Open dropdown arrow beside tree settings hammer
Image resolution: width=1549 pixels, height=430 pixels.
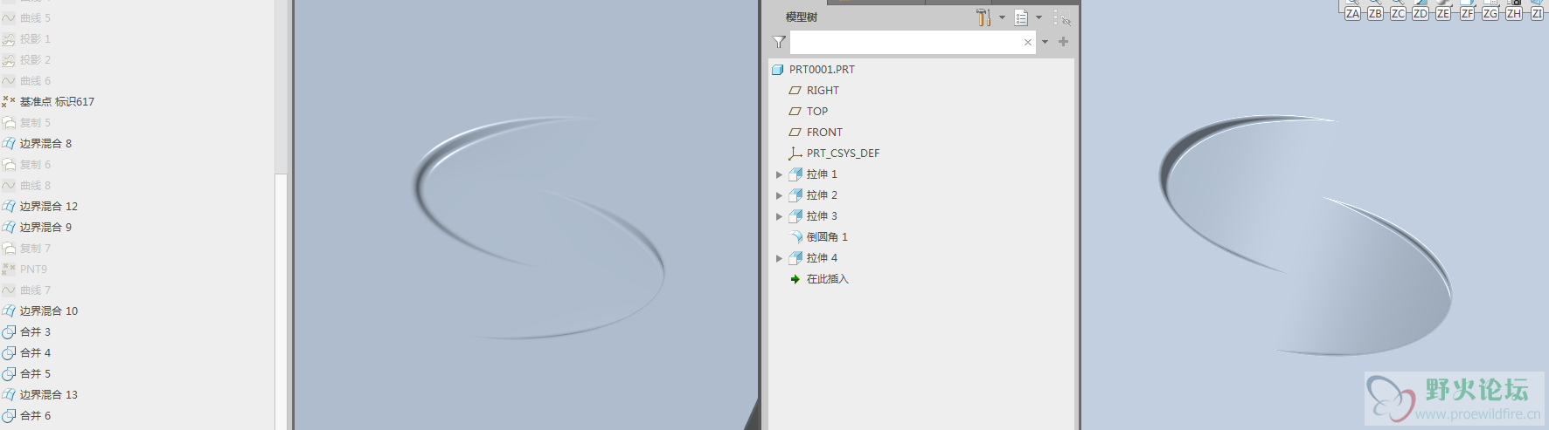[x=1002, y=17]
